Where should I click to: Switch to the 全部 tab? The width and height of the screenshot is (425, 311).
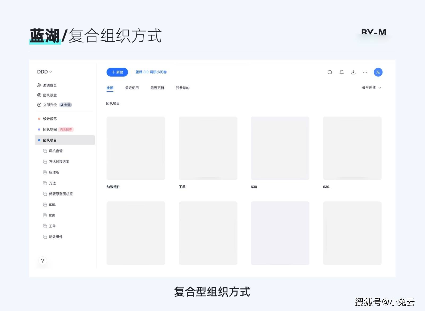pyautogui.click(x=110, y=88)
